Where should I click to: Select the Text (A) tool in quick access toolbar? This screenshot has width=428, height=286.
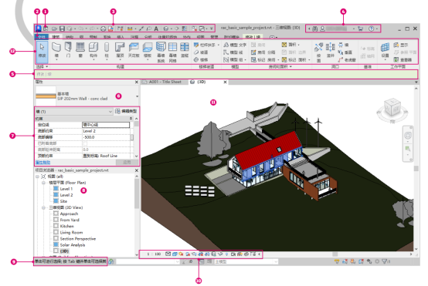[x=156, y=29]
